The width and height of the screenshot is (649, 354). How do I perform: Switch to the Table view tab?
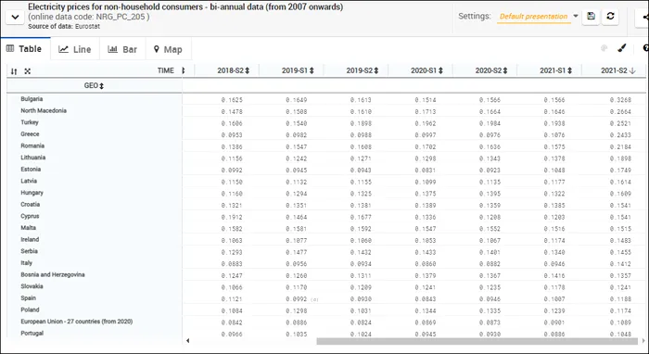(25, 49)
